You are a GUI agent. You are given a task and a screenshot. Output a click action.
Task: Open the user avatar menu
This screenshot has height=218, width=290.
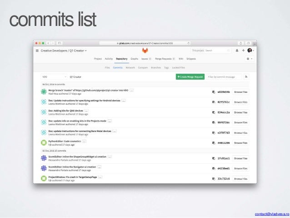(x=250, y=51)
